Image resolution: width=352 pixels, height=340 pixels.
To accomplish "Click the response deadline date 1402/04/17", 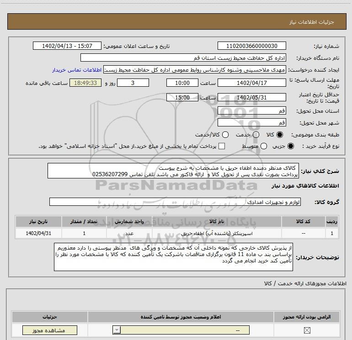I will [x=251, y=83].
